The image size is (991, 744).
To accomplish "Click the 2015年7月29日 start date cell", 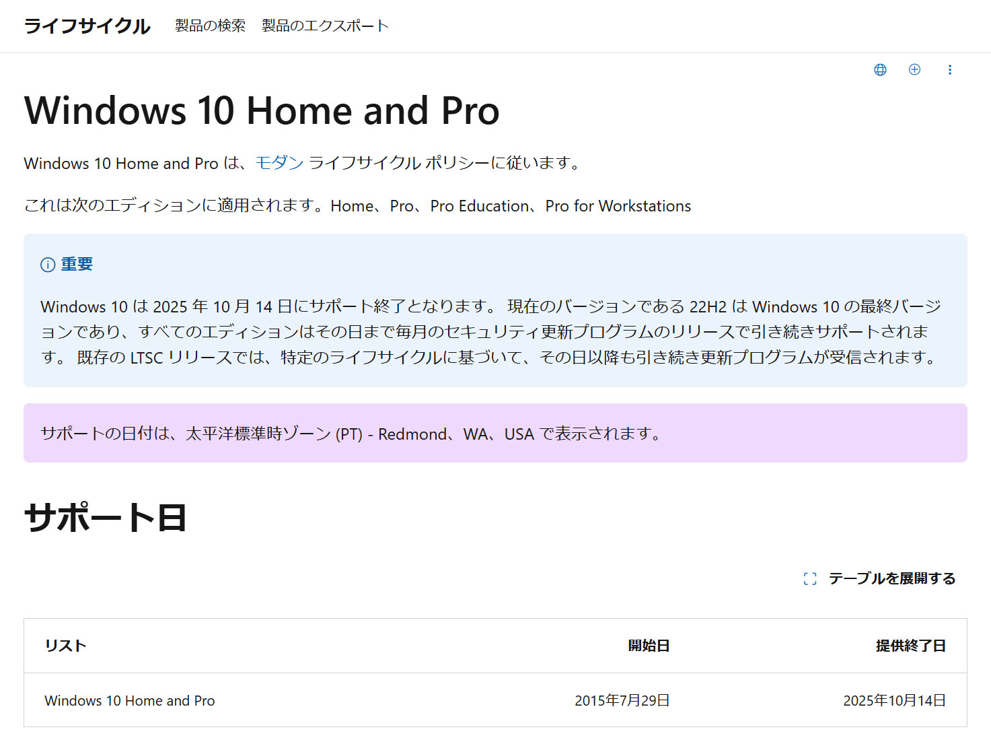I will click(622, 700).
